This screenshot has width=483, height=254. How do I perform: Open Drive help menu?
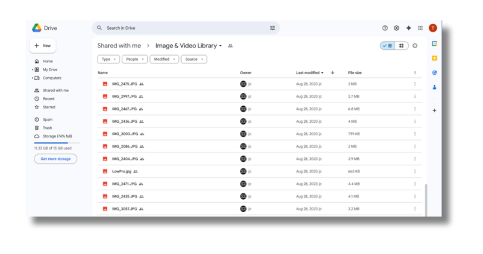pyautogui.click(x=384, y=28)
